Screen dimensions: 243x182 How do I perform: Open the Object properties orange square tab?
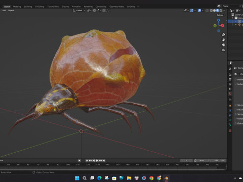(x=230, y=106)
